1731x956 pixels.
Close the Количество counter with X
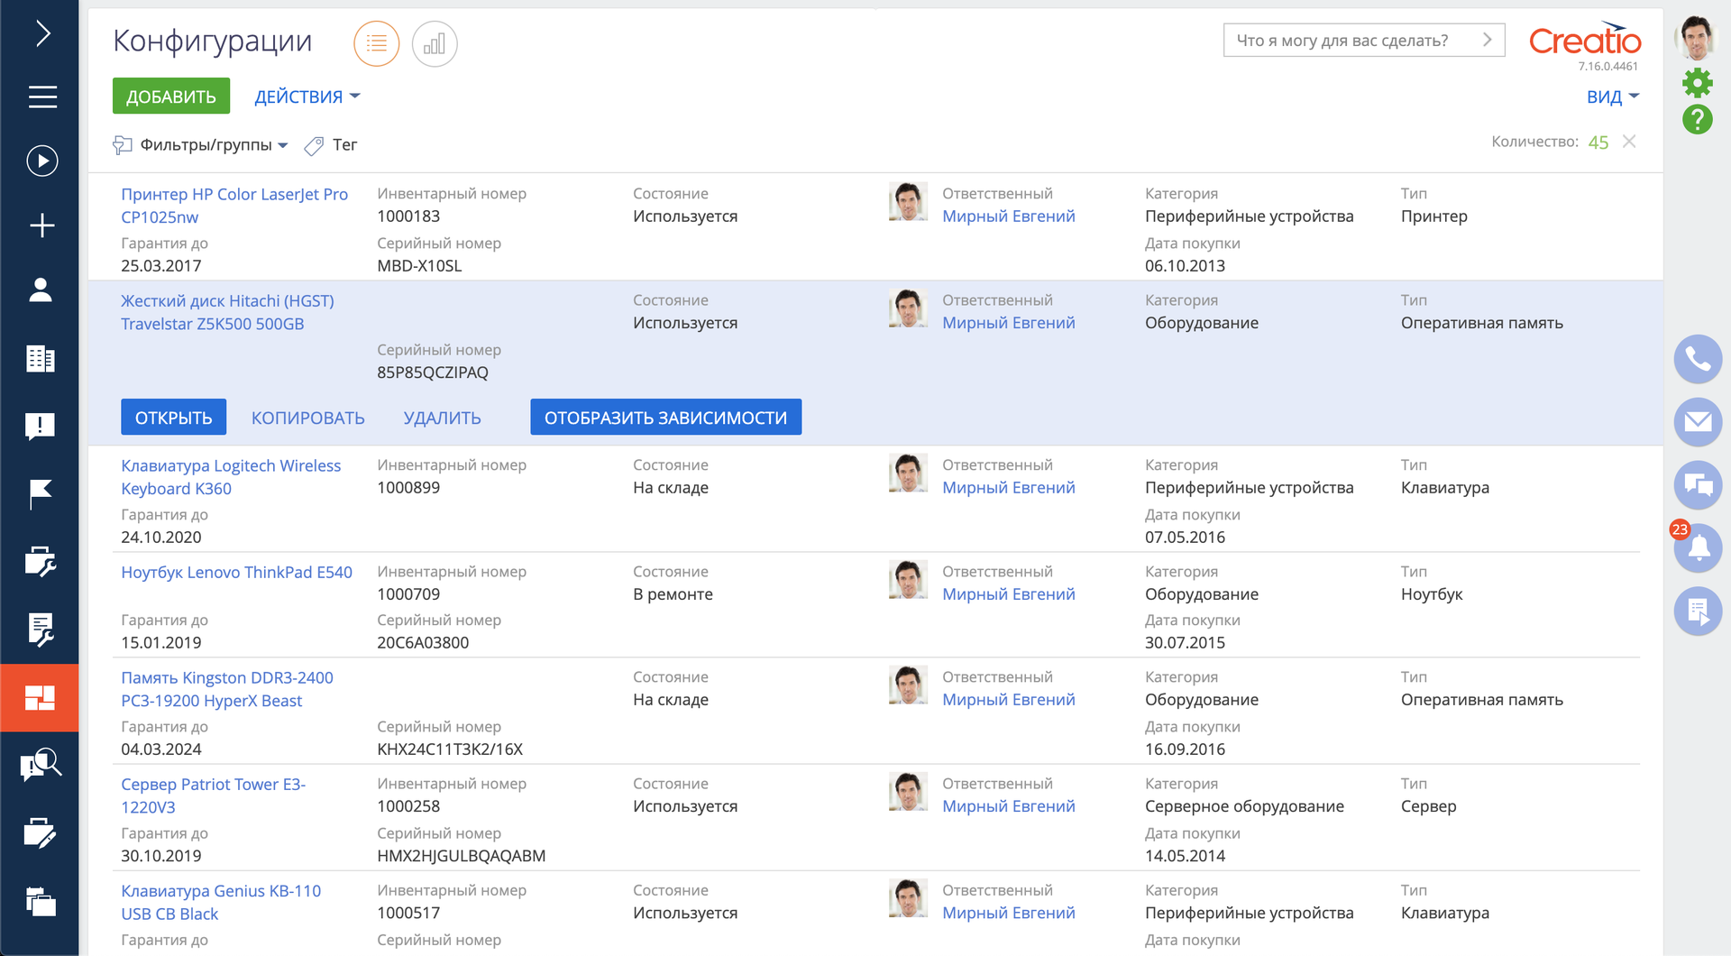pyautogui.click(x=1629, y=142)
